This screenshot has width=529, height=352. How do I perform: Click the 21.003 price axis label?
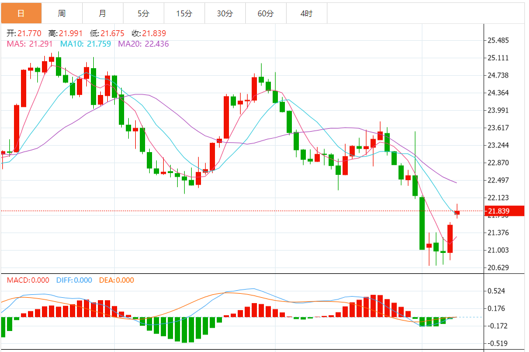coord(498,250)
